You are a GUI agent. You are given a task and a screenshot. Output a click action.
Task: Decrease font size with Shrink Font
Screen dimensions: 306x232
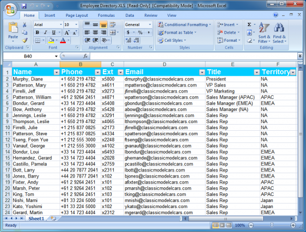[74, 33]
